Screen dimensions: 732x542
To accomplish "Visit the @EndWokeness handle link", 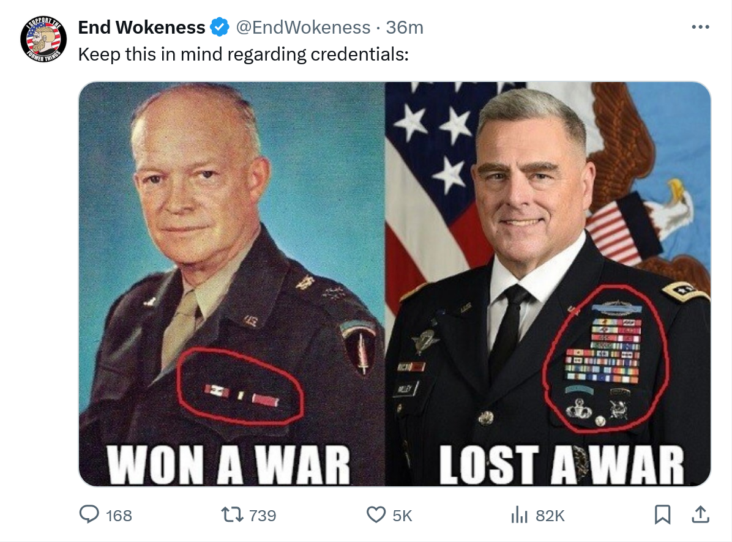I will point(303,27).
